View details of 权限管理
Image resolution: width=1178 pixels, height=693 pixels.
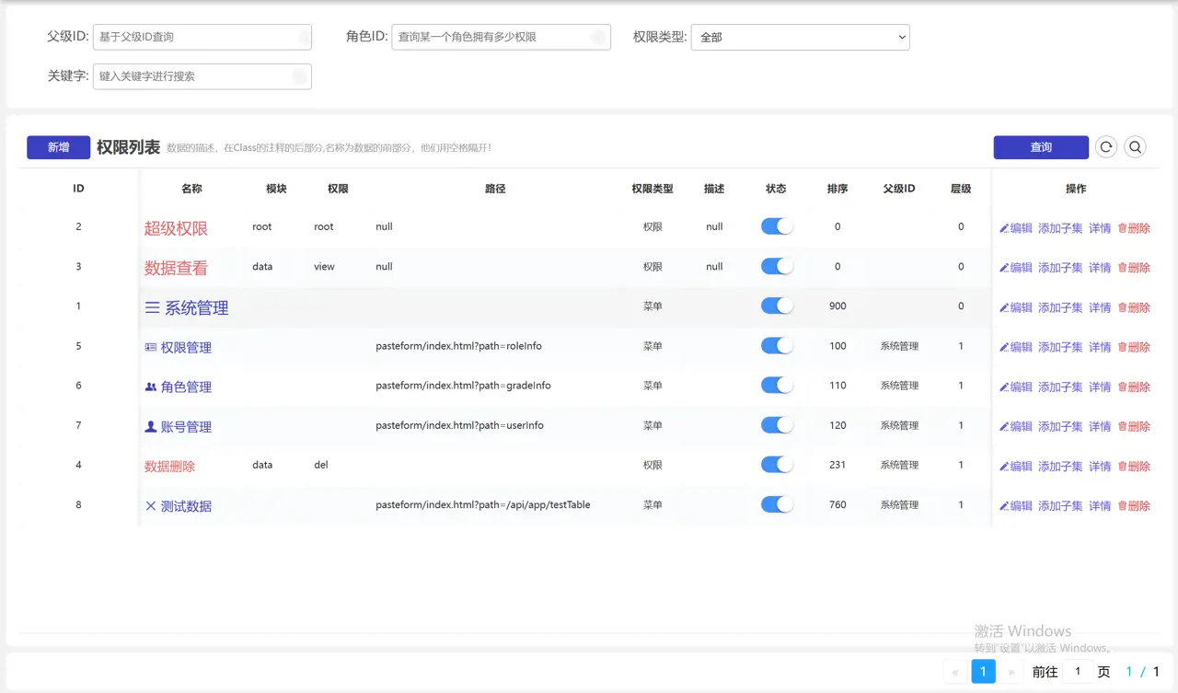tap(1100, 347)
